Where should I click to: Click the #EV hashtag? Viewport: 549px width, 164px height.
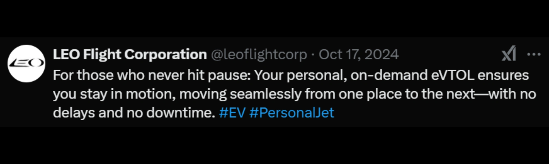click(x=232, y=113)
